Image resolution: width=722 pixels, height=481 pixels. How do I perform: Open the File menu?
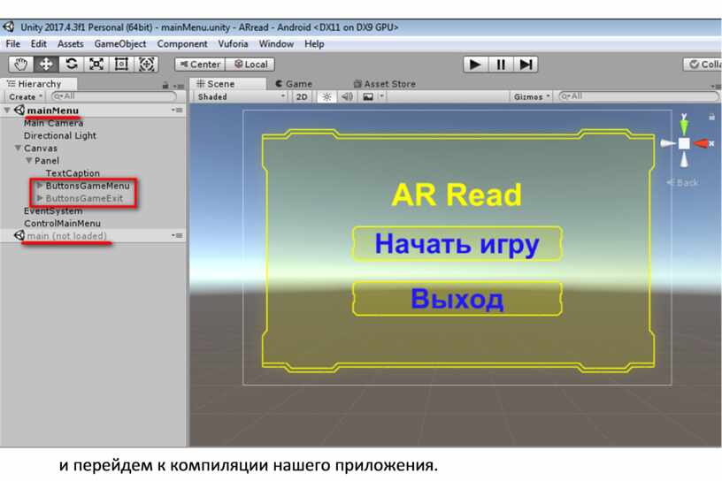13,44
